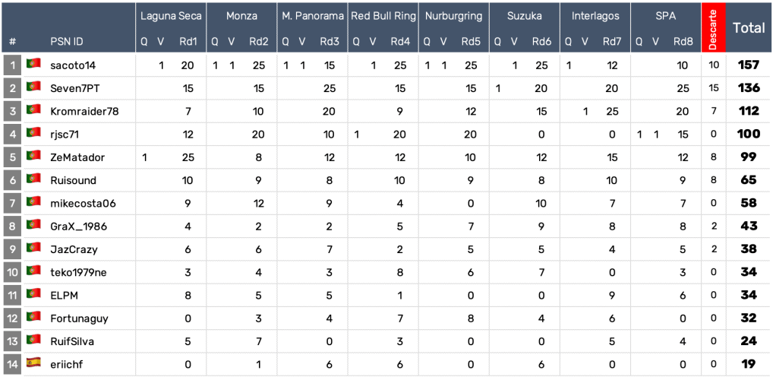This screenshot has height=377, width=776.
Task: Select sacoto14's total score 157
Action: [x=749, y=65]
